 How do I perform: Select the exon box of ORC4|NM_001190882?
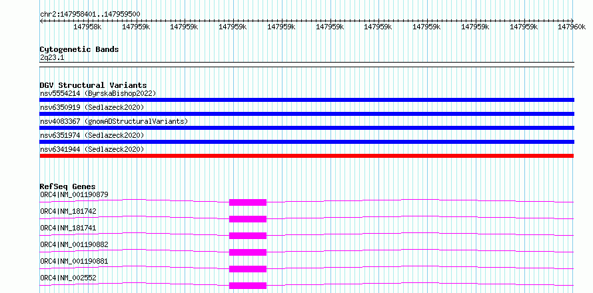(x=248, y=252)
